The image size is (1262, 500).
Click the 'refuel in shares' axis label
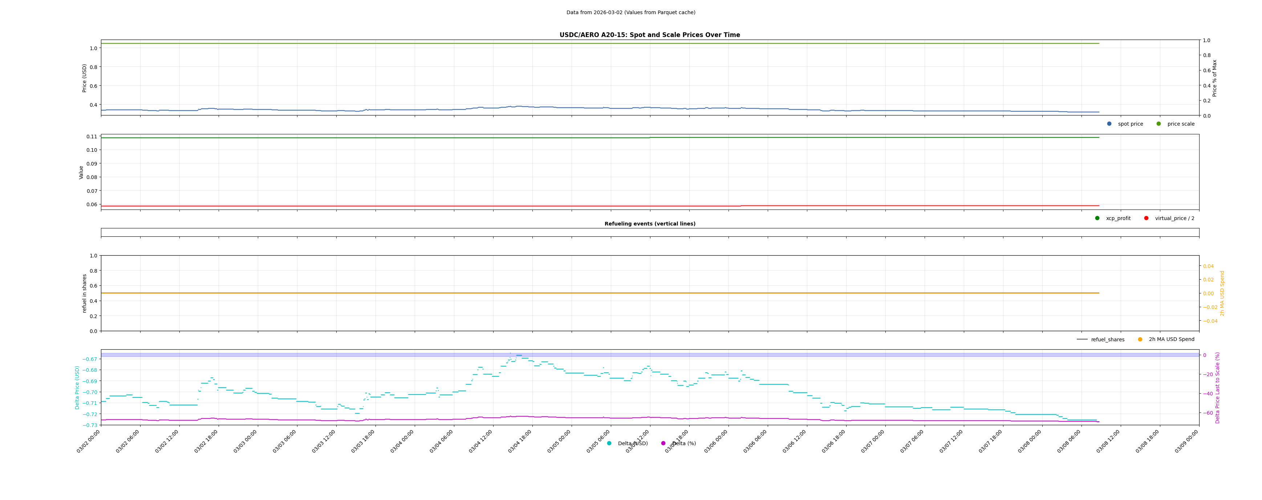pos(84,293)
